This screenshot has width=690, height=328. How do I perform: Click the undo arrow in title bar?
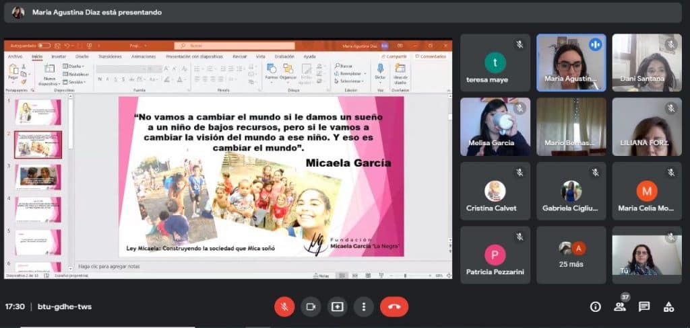(x=67, y=46)
